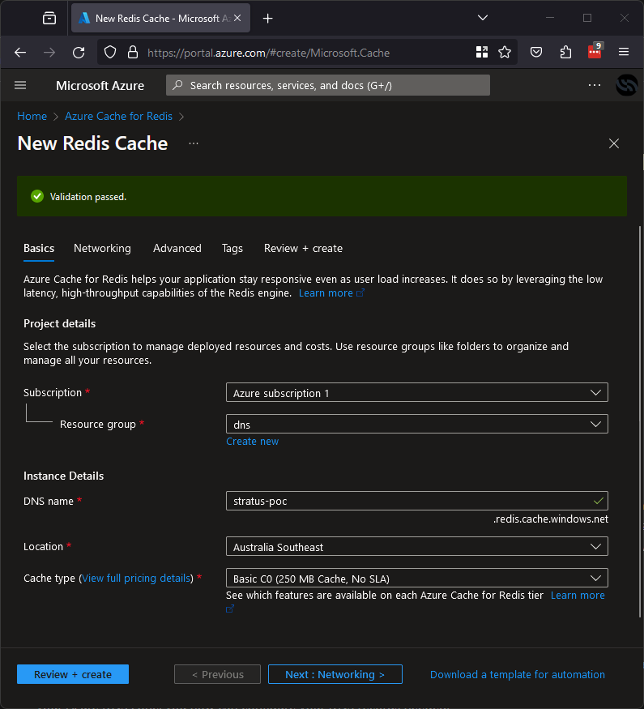The image size is (644, 709).
Task: Open account avatar menu
Action: coord(627,85)
